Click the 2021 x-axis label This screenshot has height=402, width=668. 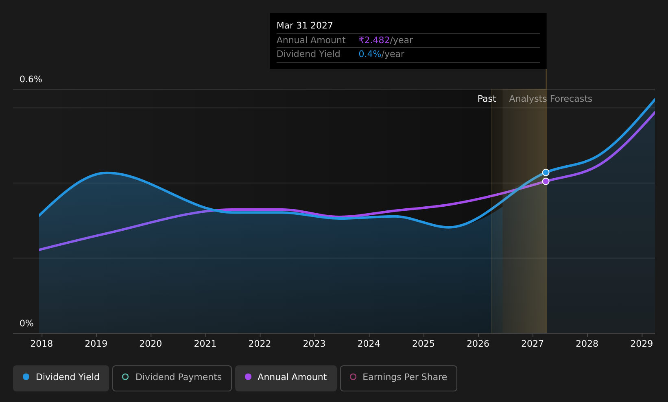pyautogui.click(x=205, y=344)
